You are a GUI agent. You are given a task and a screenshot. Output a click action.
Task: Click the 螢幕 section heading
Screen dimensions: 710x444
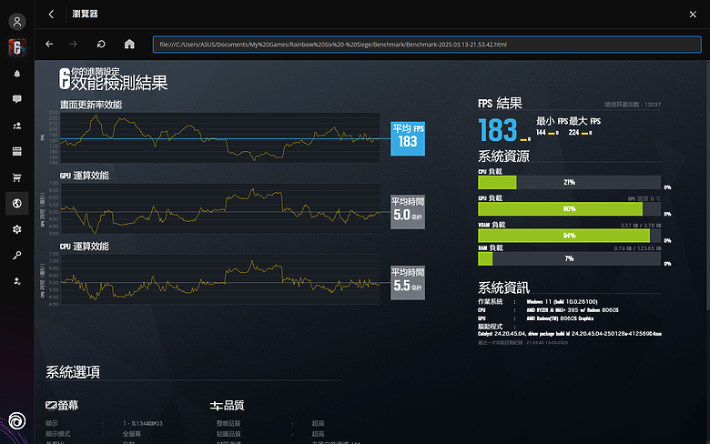(x=68, y=405)
